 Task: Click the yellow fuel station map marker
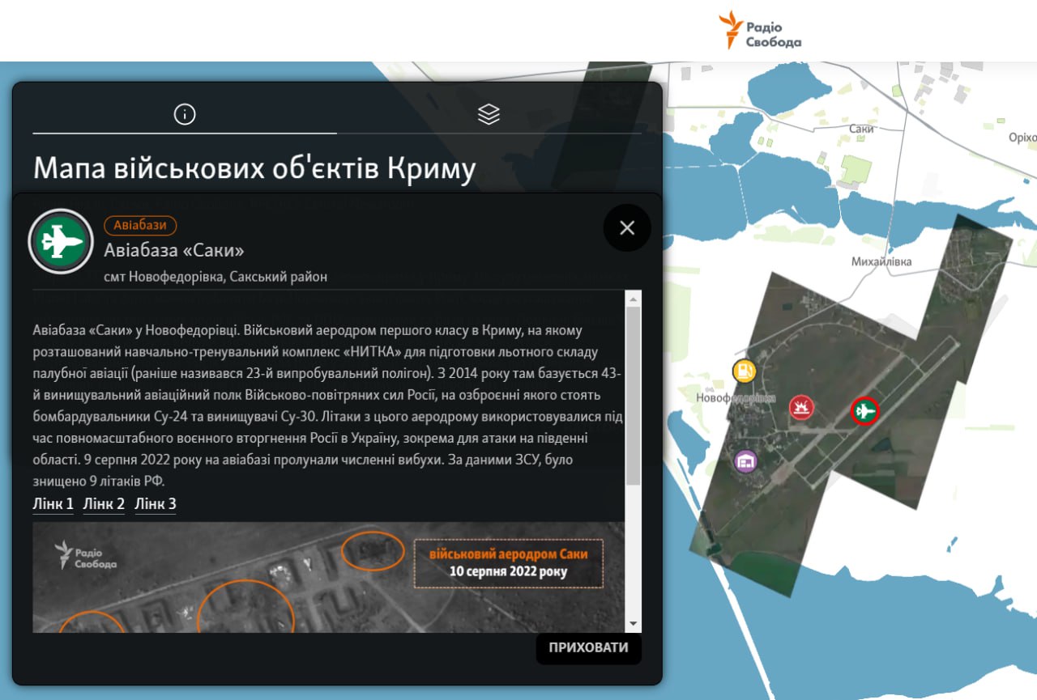[744, 371]
